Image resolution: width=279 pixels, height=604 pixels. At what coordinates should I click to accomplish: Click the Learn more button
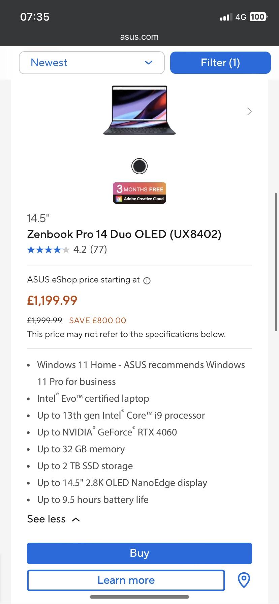click(126, 580)
